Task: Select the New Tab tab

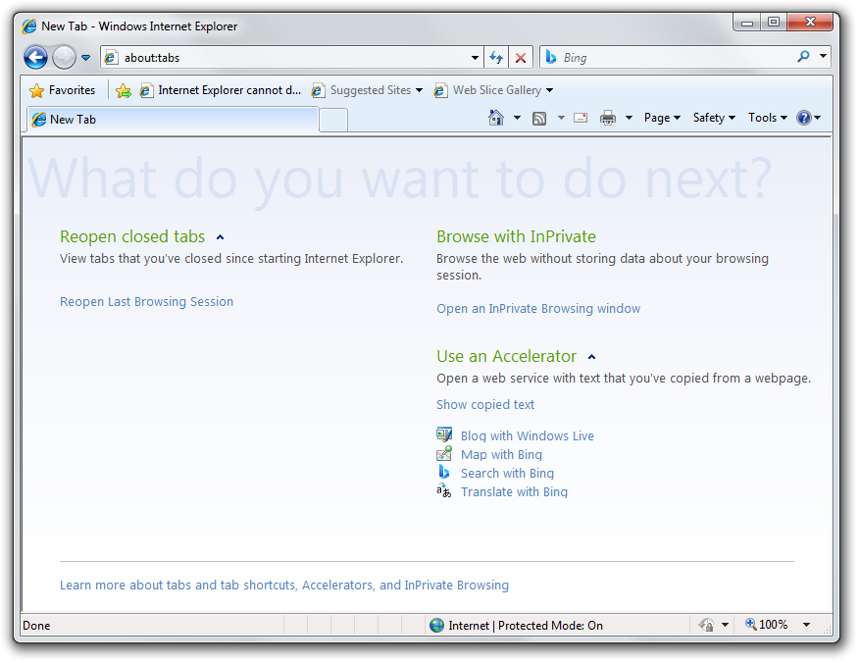Action: pos(172,120)
